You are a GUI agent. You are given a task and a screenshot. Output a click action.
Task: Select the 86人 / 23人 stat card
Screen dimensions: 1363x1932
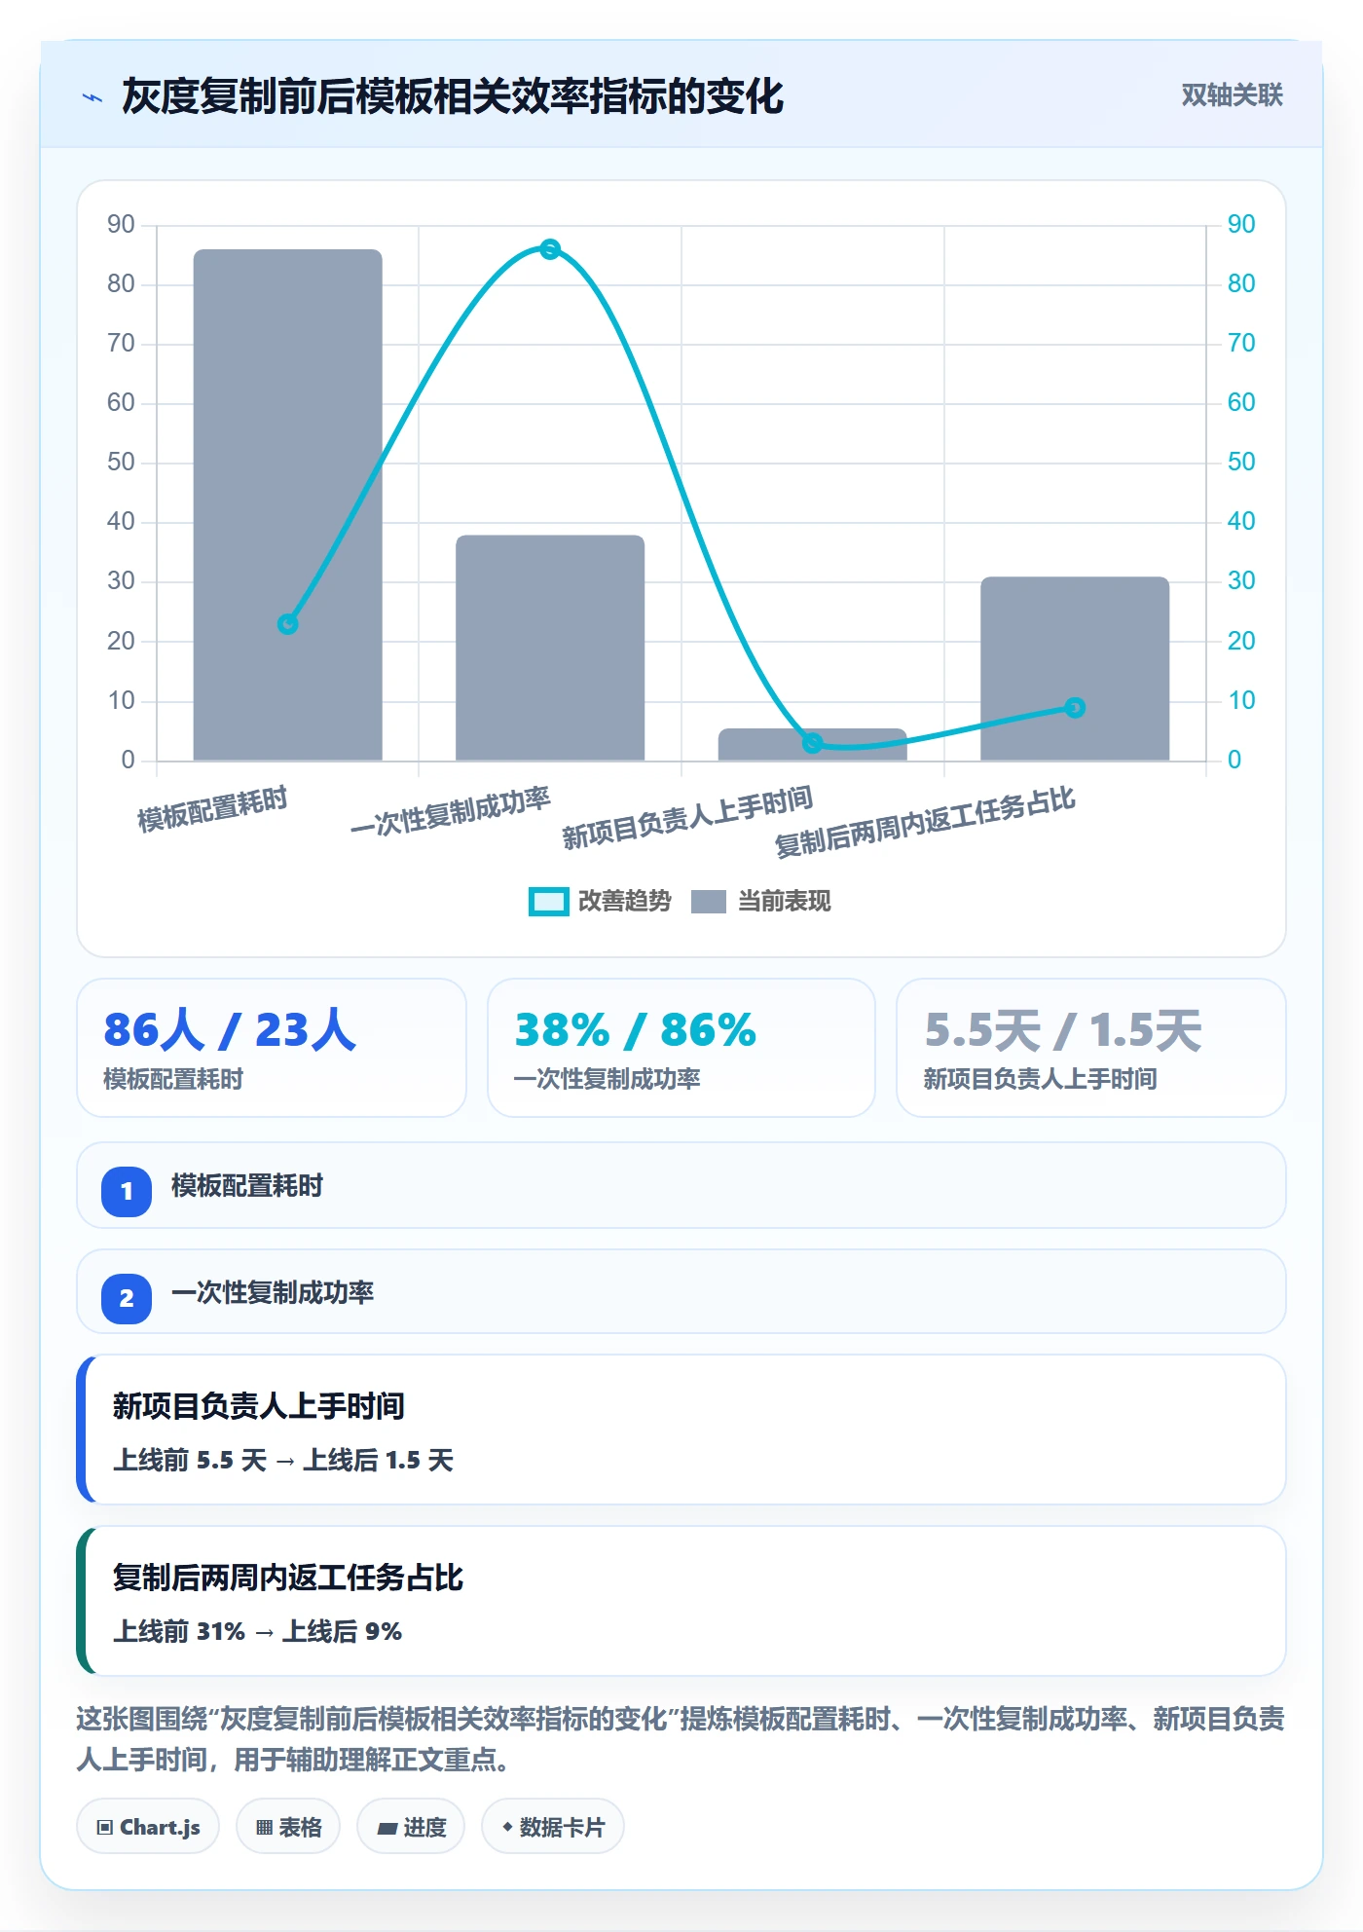[272, 1048]
